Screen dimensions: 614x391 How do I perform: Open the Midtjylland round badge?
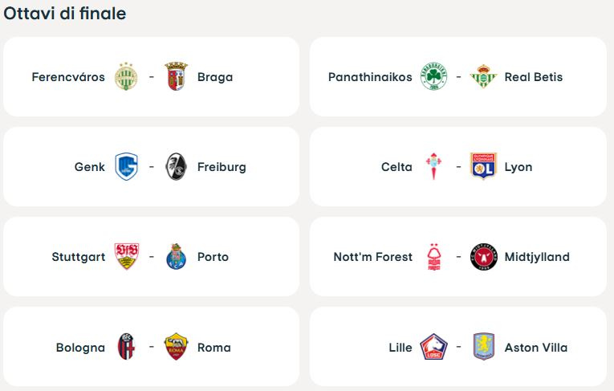click(483, 257)
